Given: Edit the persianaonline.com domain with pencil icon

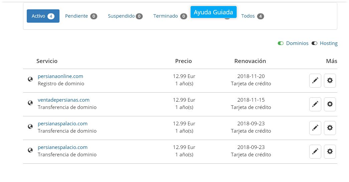Looking at the screenshot, I should [x=315, y=81].
